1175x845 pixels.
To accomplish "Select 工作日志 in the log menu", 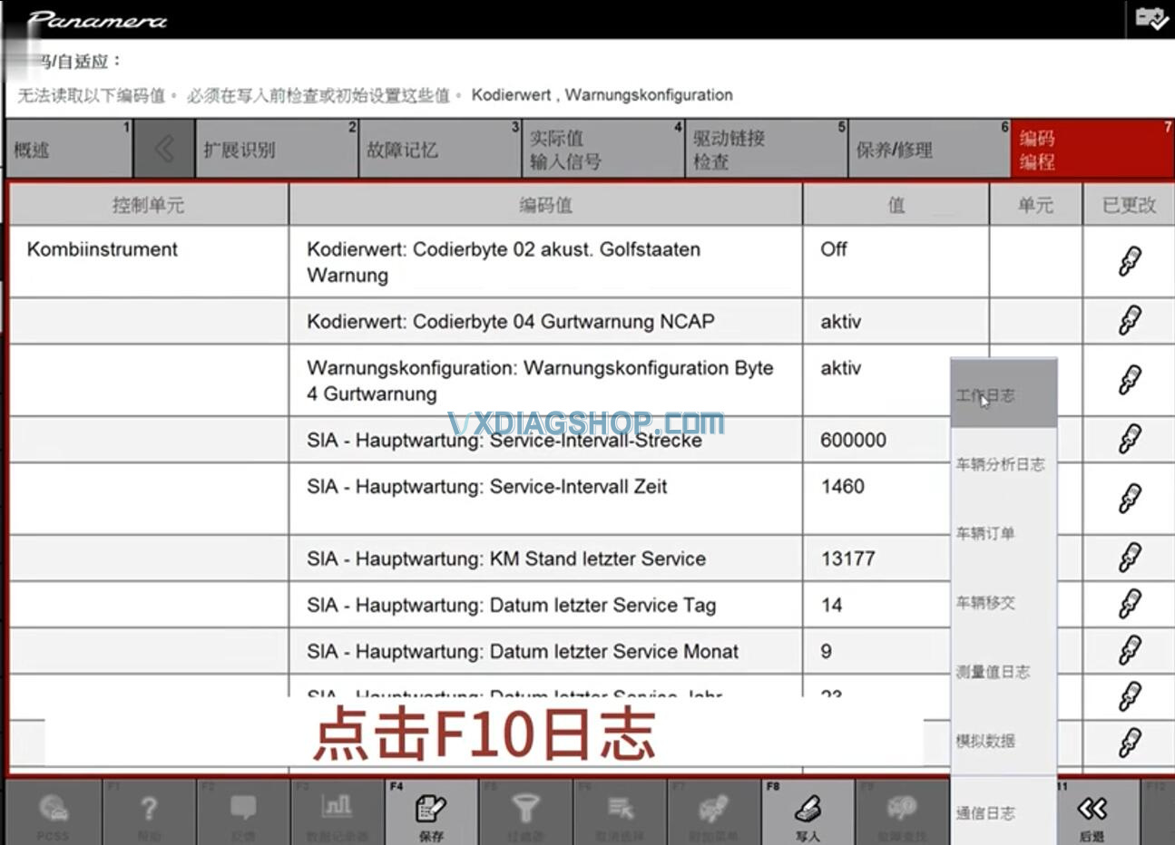I will 1004,394.
